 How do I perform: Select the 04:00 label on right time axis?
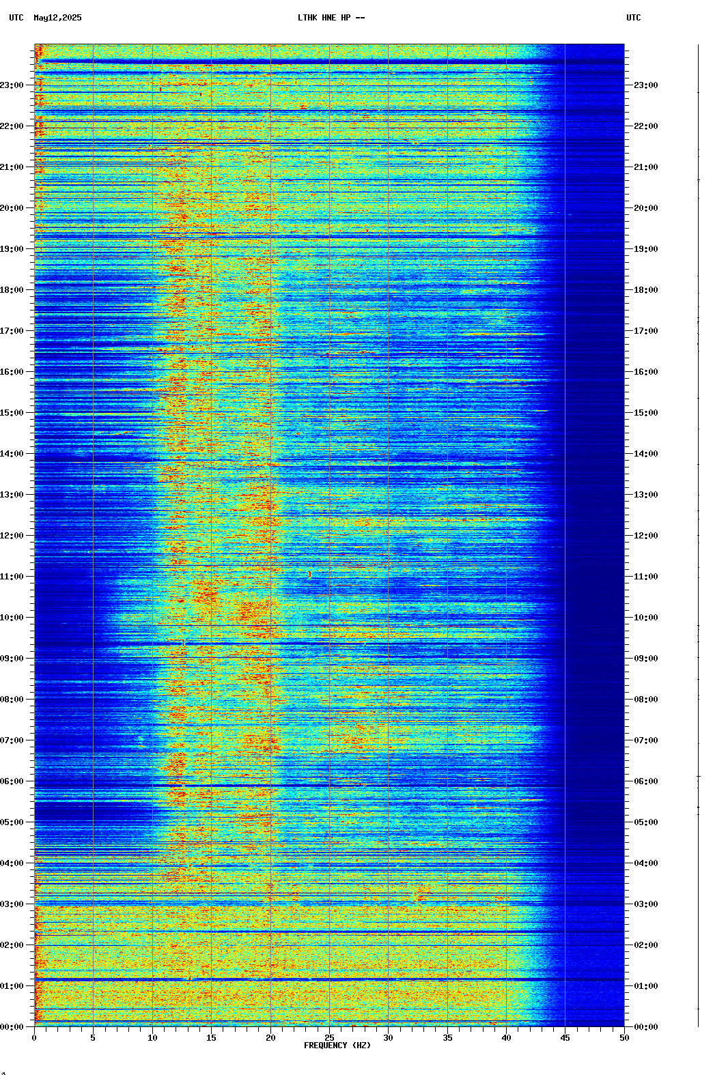click(x=646, y=863)
